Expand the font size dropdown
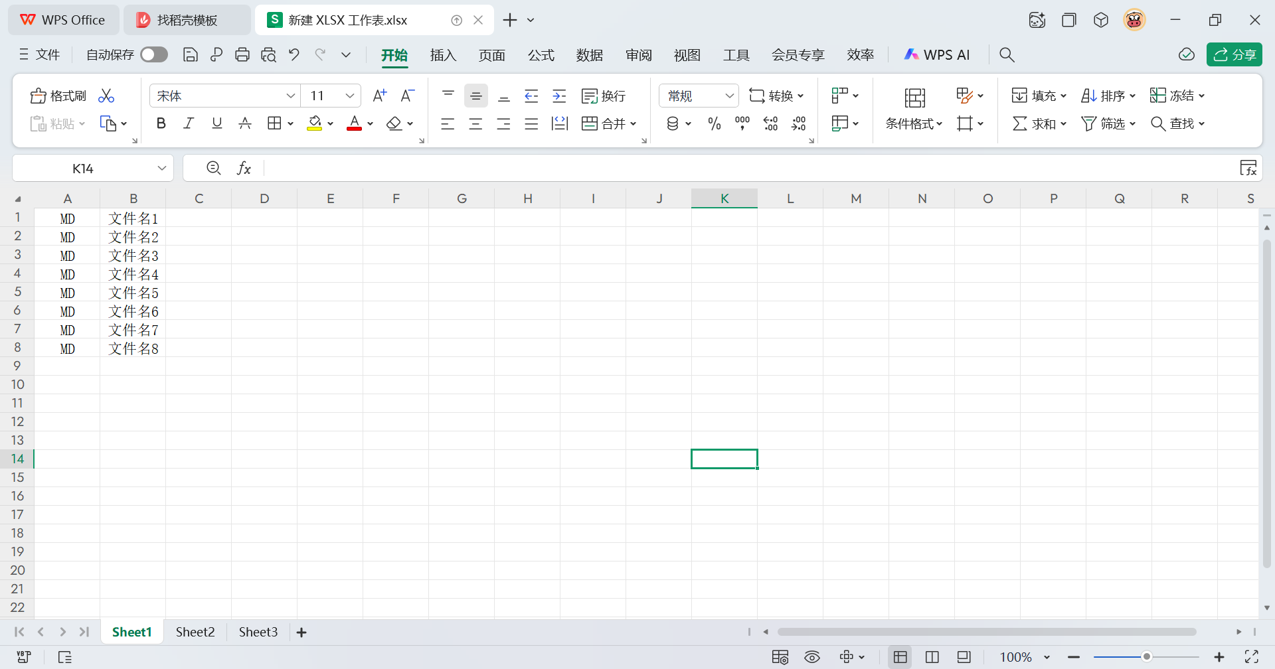Screen dimensions: 1275x669 349,96
